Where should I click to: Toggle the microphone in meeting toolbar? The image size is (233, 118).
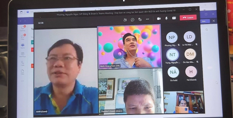pyautogui.click(x=166, y=18)
